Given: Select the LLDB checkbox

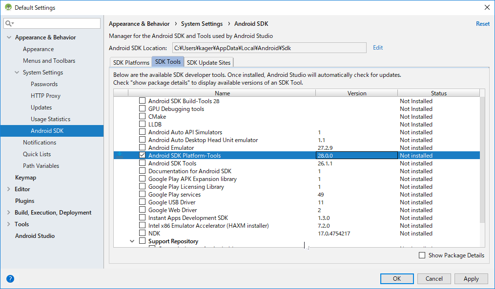Looking at the screenshot, I should pyautogui.click(x=143, y=124).
